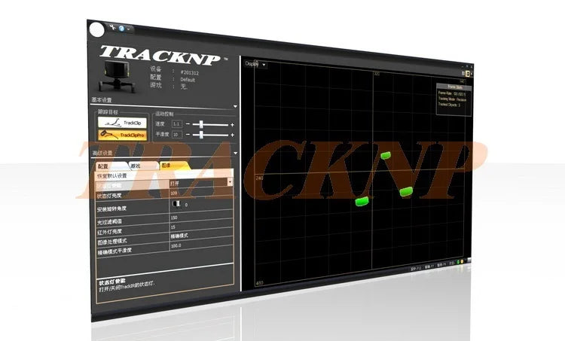Click the Frame Stats panel header
The height and width of the screenshot is (341, 565).
tap(454, 87)
